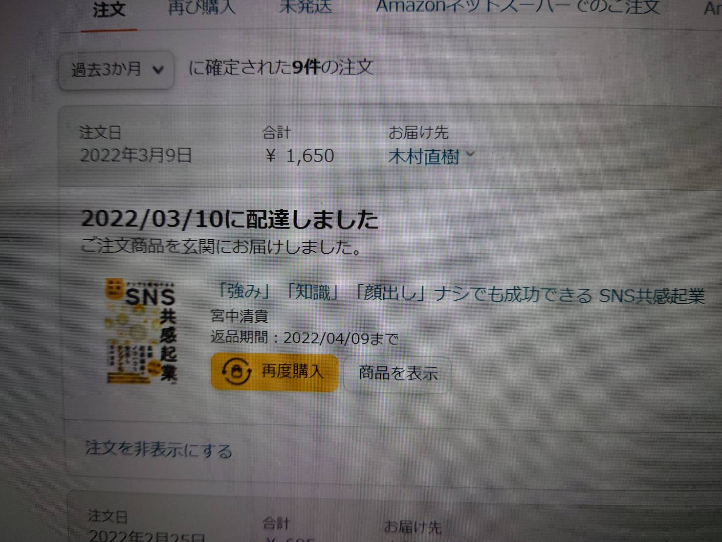
Task: Click the circular arrow icon on 再度購入
Action: 237,372
